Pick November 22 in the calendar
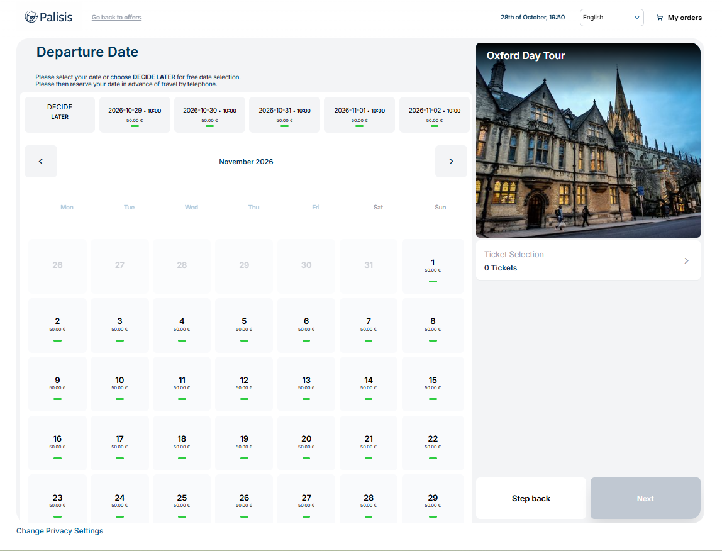Viewport: 722px width, 551px height. tap(433, 443)
